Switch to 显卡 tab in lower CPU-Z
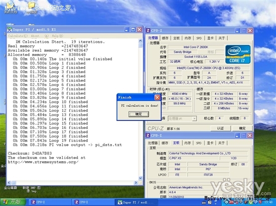Image resolution: width=276 pixels, height=206 pixels. tap(210, 143)
